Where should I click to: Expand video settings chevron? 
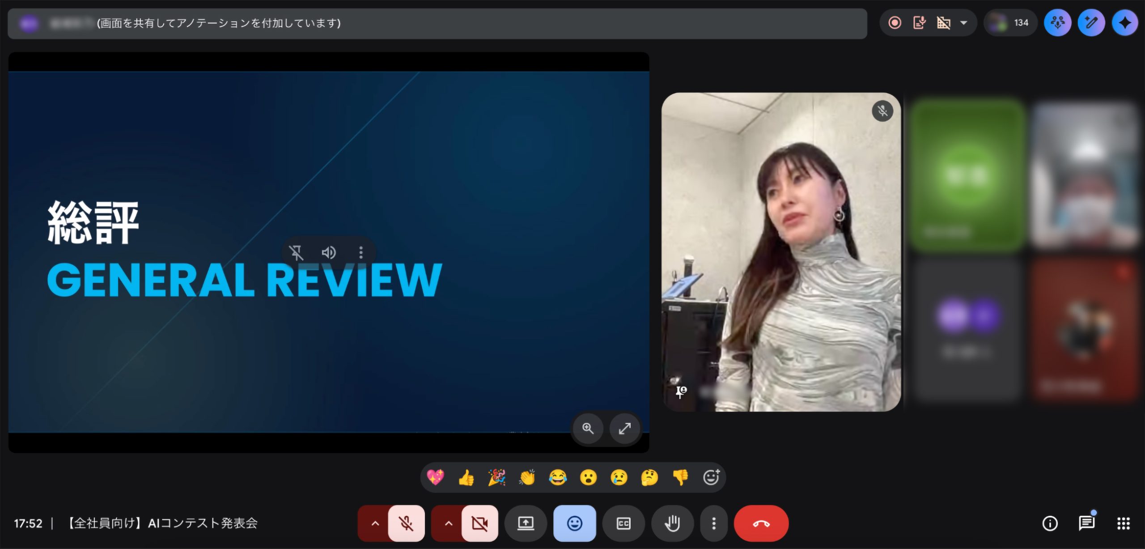(448, 523)
